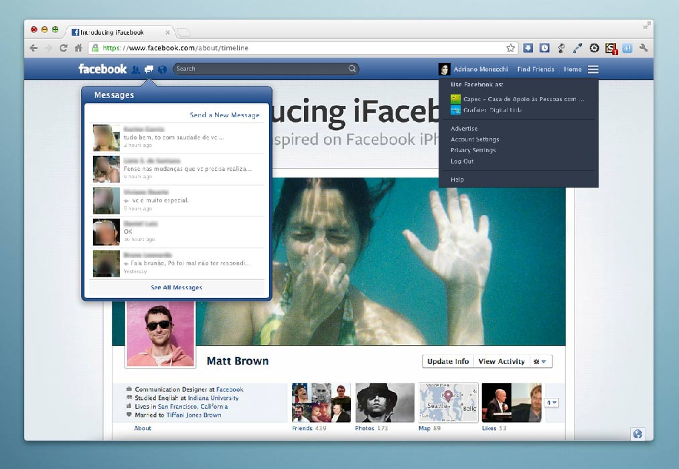
Task: Open the gear dropdown beside View Activity
Action: pyautogui.click(x=540, y=361)
